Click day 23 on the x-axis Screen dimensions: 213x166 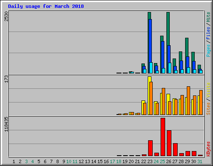click(x=150, y=161)
